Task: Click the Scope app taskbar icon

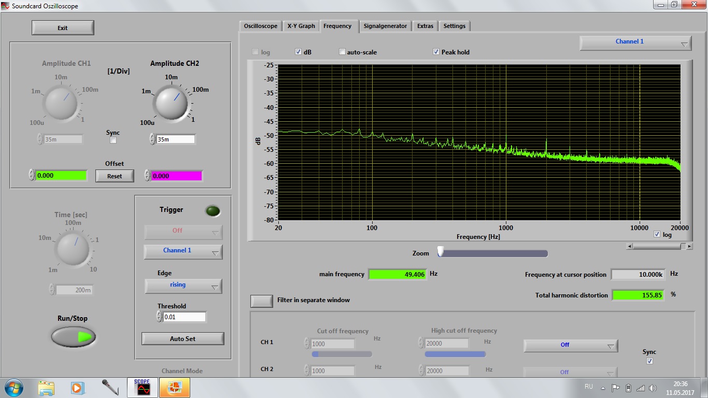Action: [142, 388]
